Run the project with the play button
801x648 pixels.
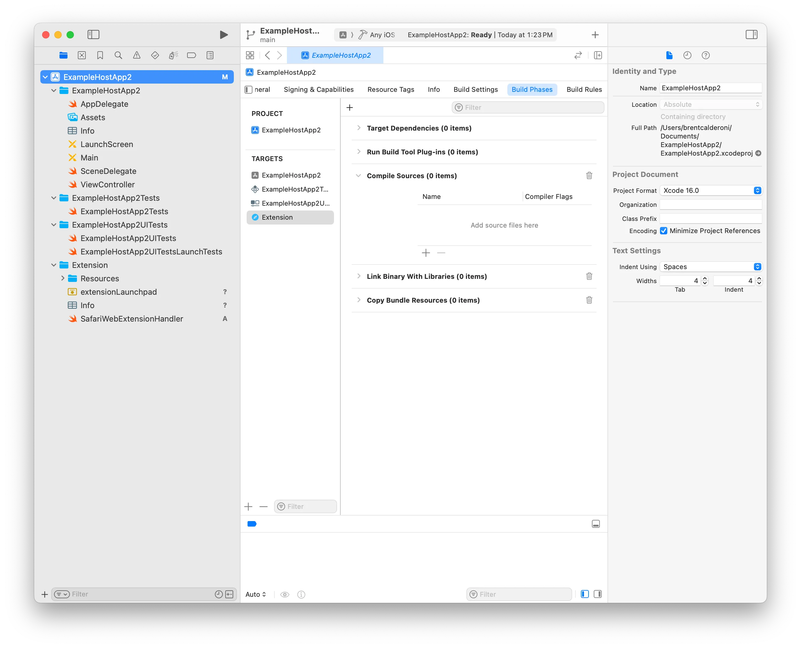click(224, 35)
